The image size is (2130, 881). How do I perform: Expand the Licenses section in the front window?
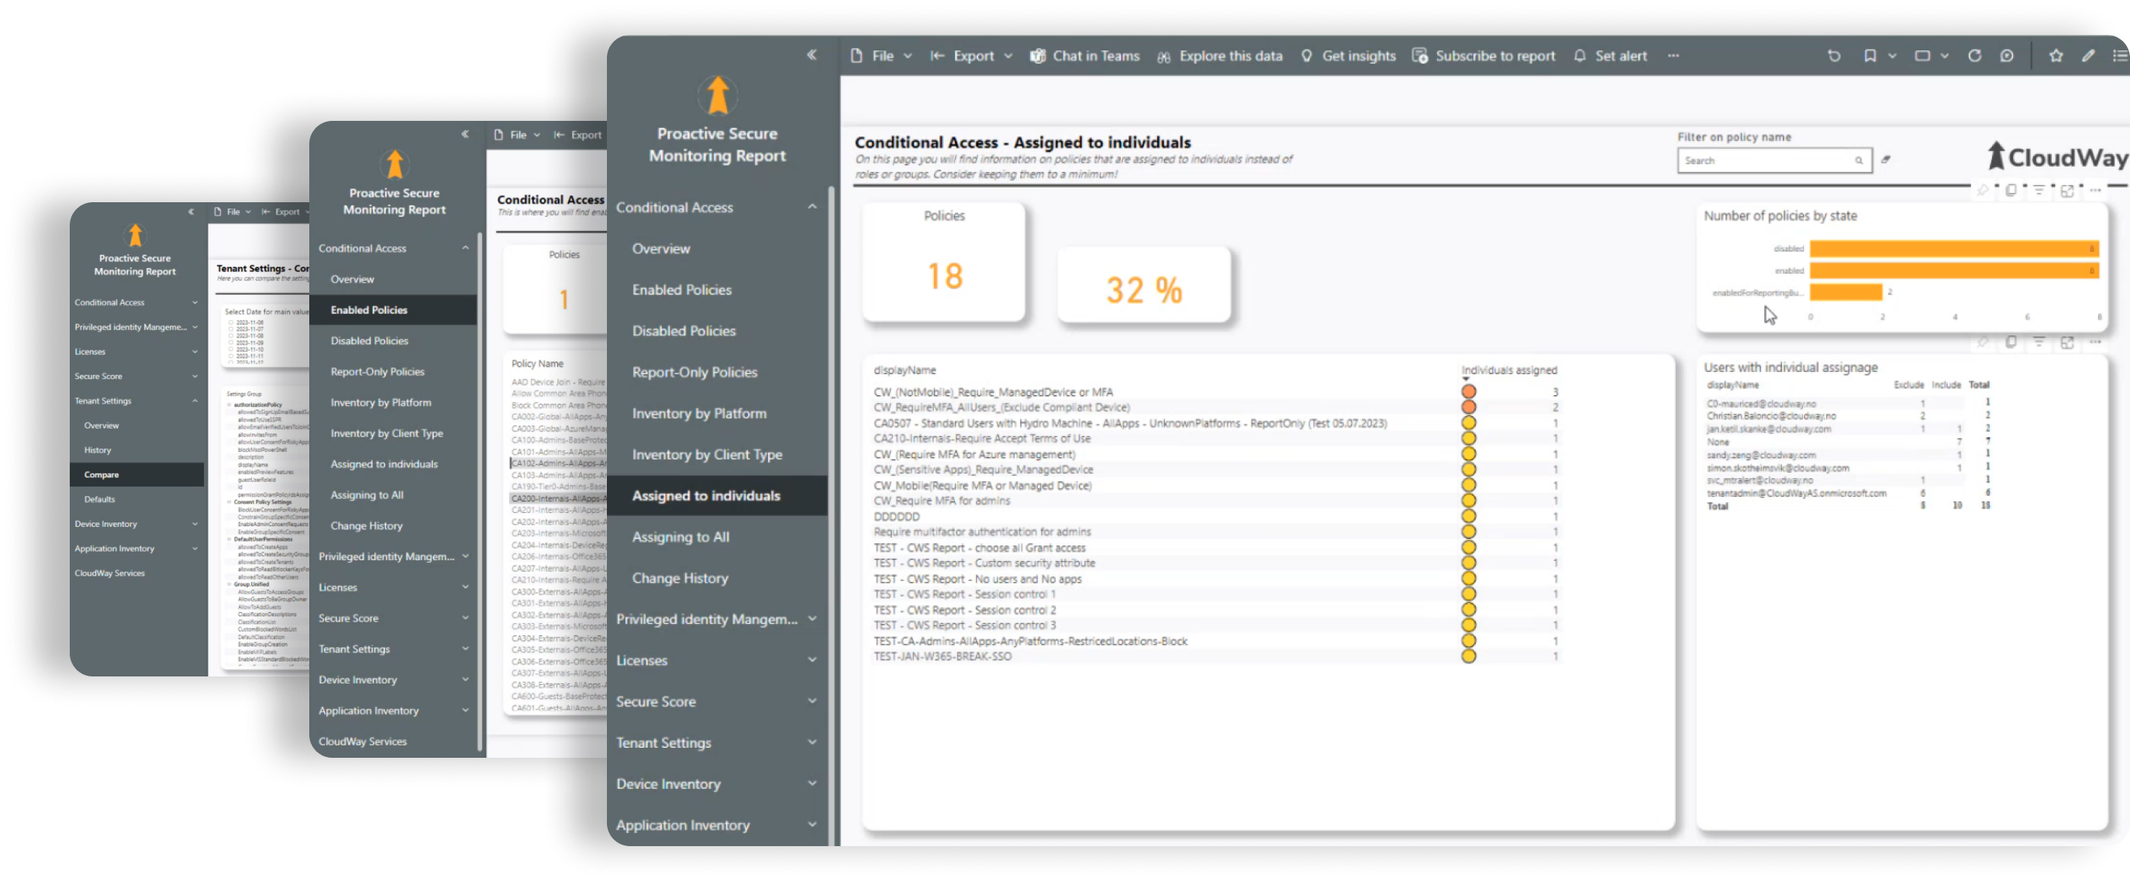(x=812, y=659)
